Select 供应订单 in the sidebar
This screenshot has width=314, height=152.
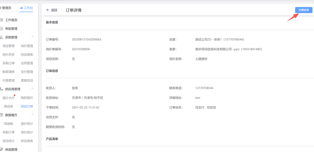coord(27,106)
